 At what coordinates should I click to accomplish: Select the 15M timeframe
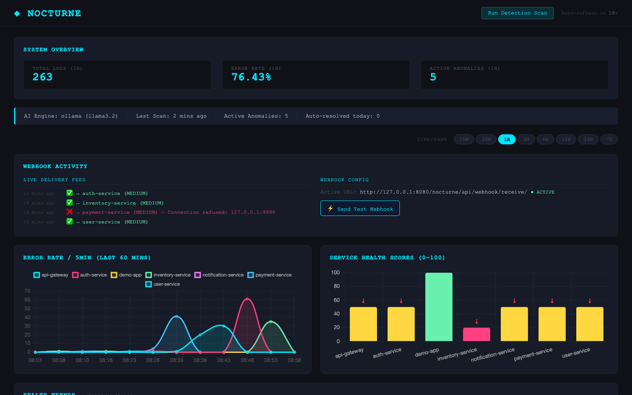[x=463, y=140]
